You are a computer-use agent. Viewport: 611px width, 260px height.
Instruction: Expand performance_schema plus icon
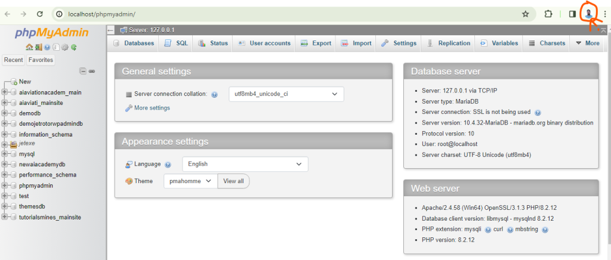(x=5, y=175)
